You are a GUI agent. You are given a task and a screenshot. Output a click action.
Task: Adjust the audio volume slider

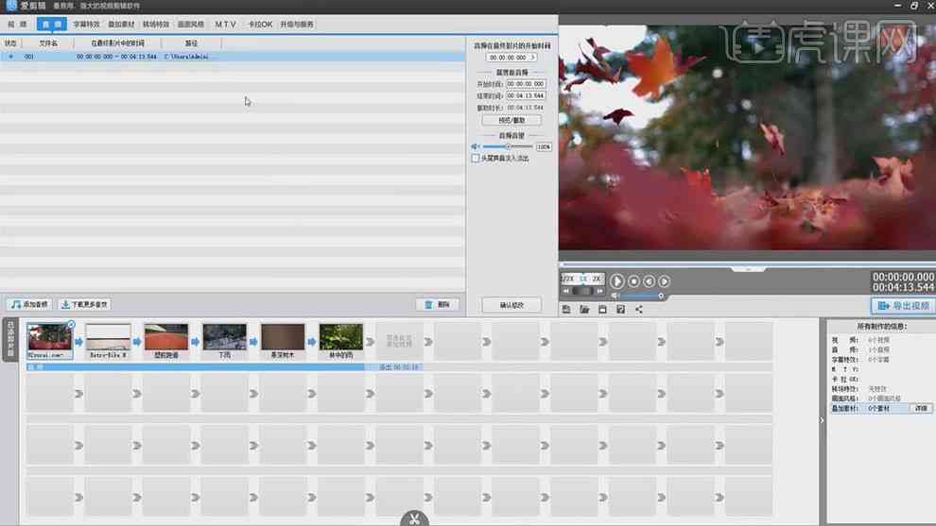508,146
